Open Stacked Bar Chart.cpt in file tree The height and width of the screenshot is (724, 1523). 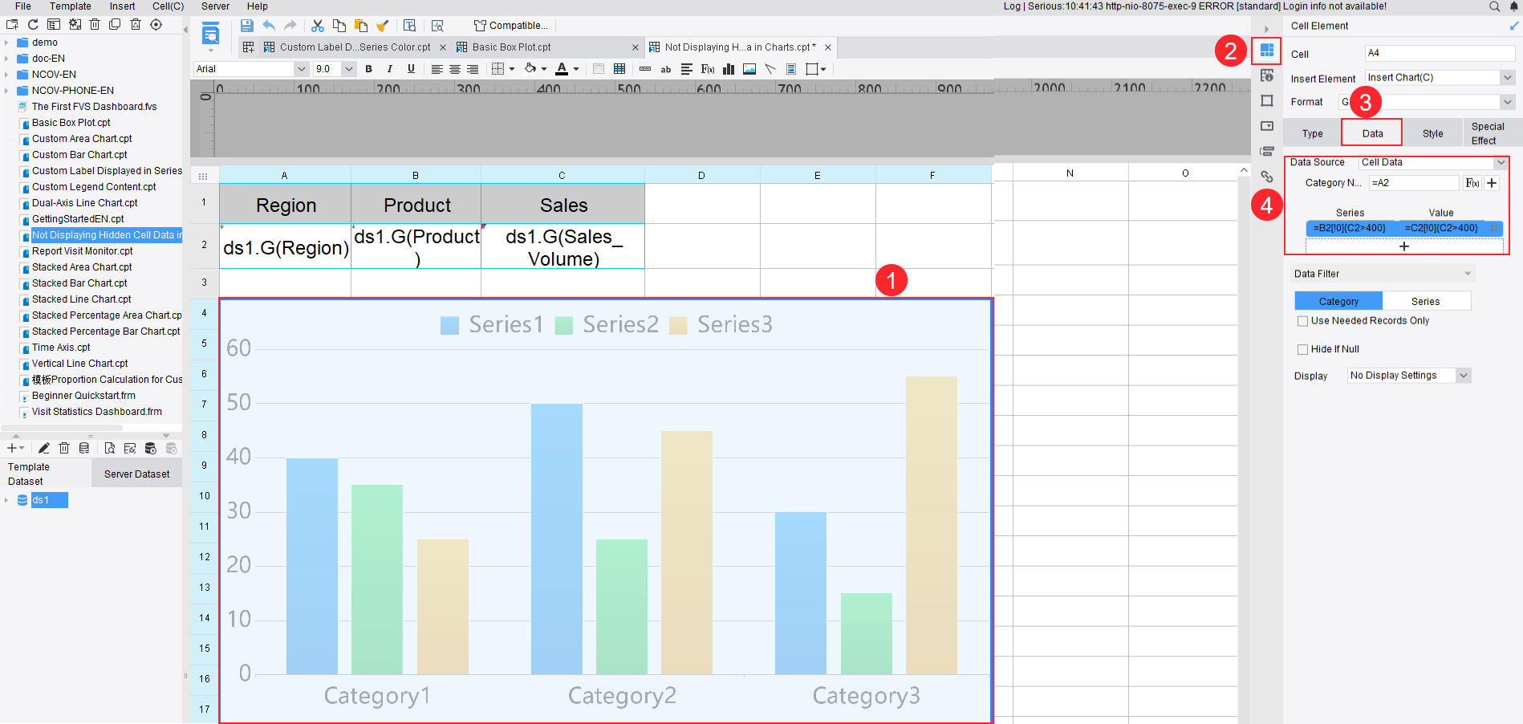tap(79, 283)
